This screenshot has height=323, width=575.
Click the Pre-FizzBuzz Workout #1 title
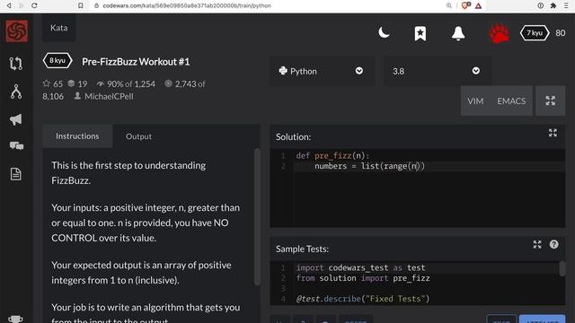(x=136, y=62)
